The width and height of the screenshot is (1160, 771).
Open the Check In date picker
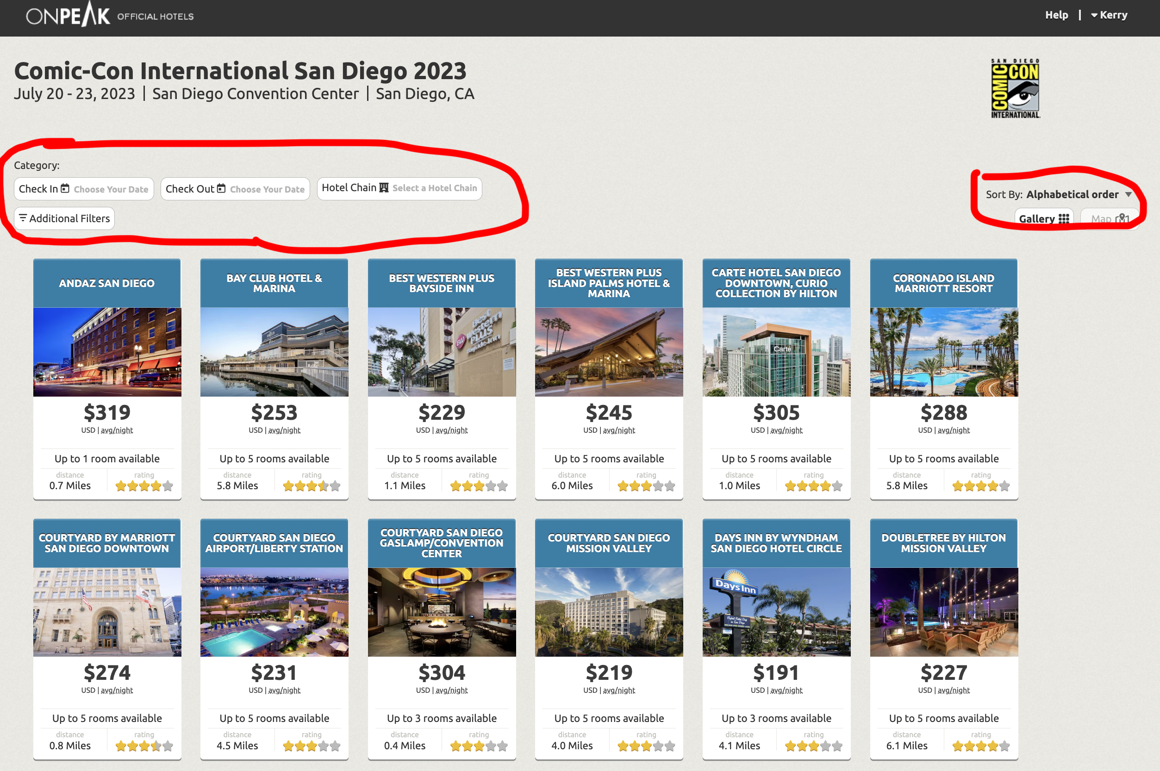click(x=84, y=189)
